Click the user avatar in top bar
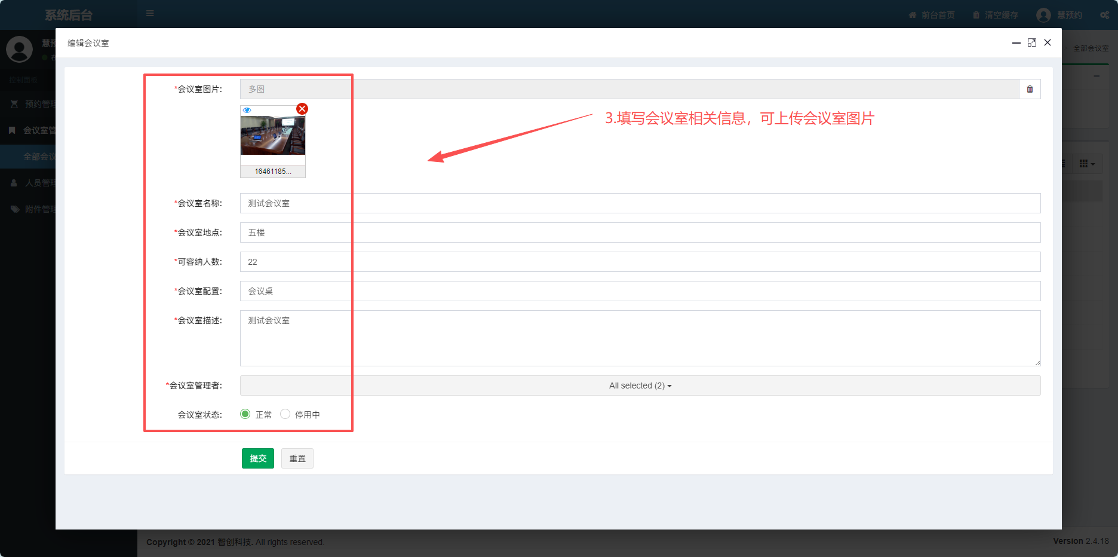 pyautogui.click(x=1043, y=15)
